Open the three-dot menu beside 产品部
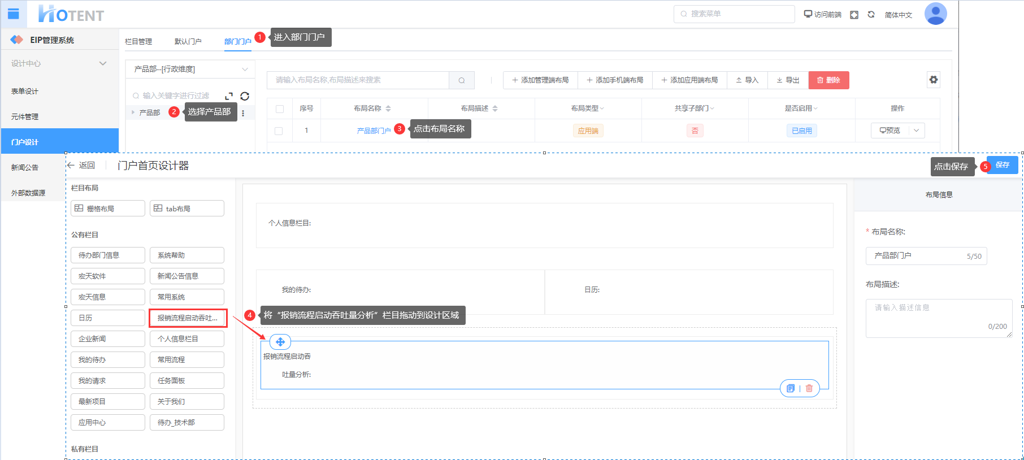 click(x=243, y=113)
